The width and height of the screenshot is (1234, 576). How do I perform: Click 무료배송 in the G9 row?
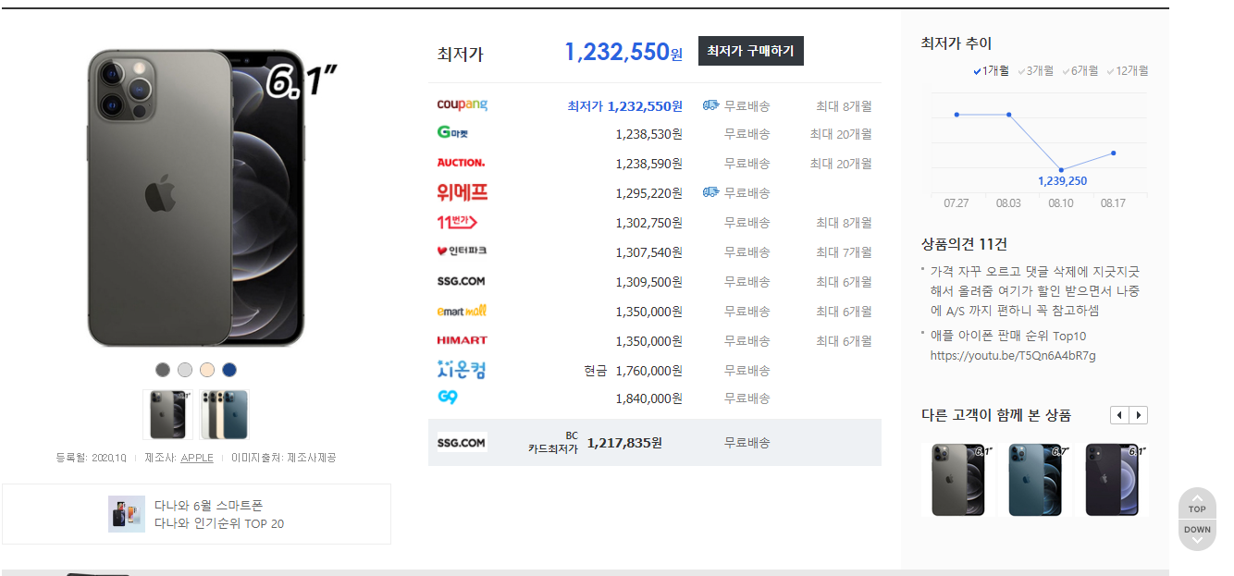coord(747,398)
